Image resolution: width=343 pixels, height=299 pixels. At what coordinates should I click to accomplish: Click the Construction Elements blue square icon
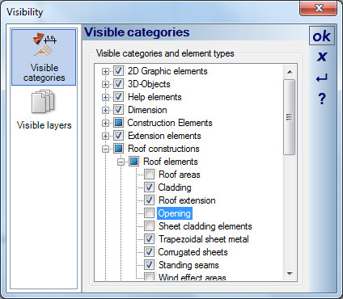[118, 123]
